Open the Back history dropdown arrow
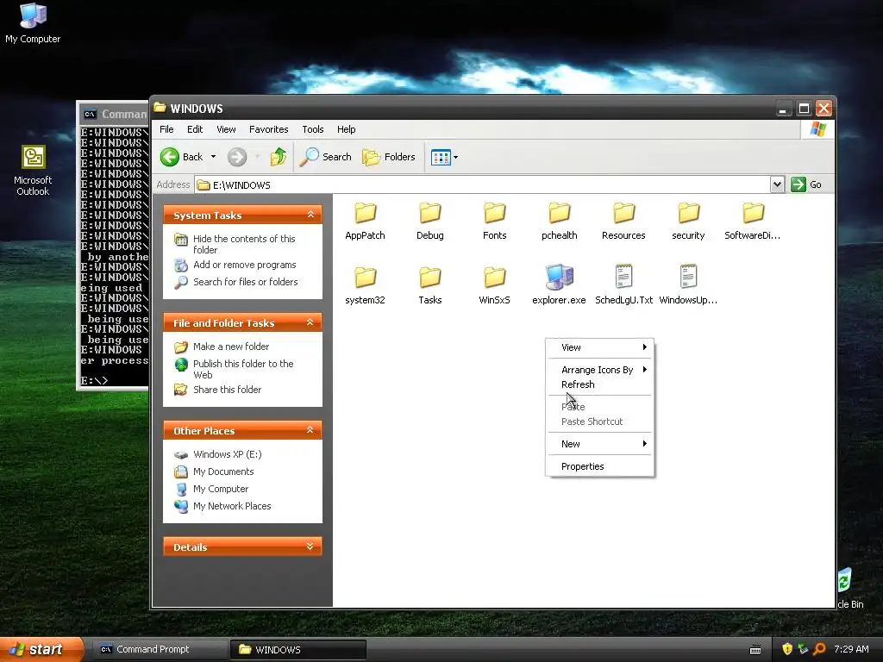The height and width of the screenshot is (662, 883). (x=214, y=157)
